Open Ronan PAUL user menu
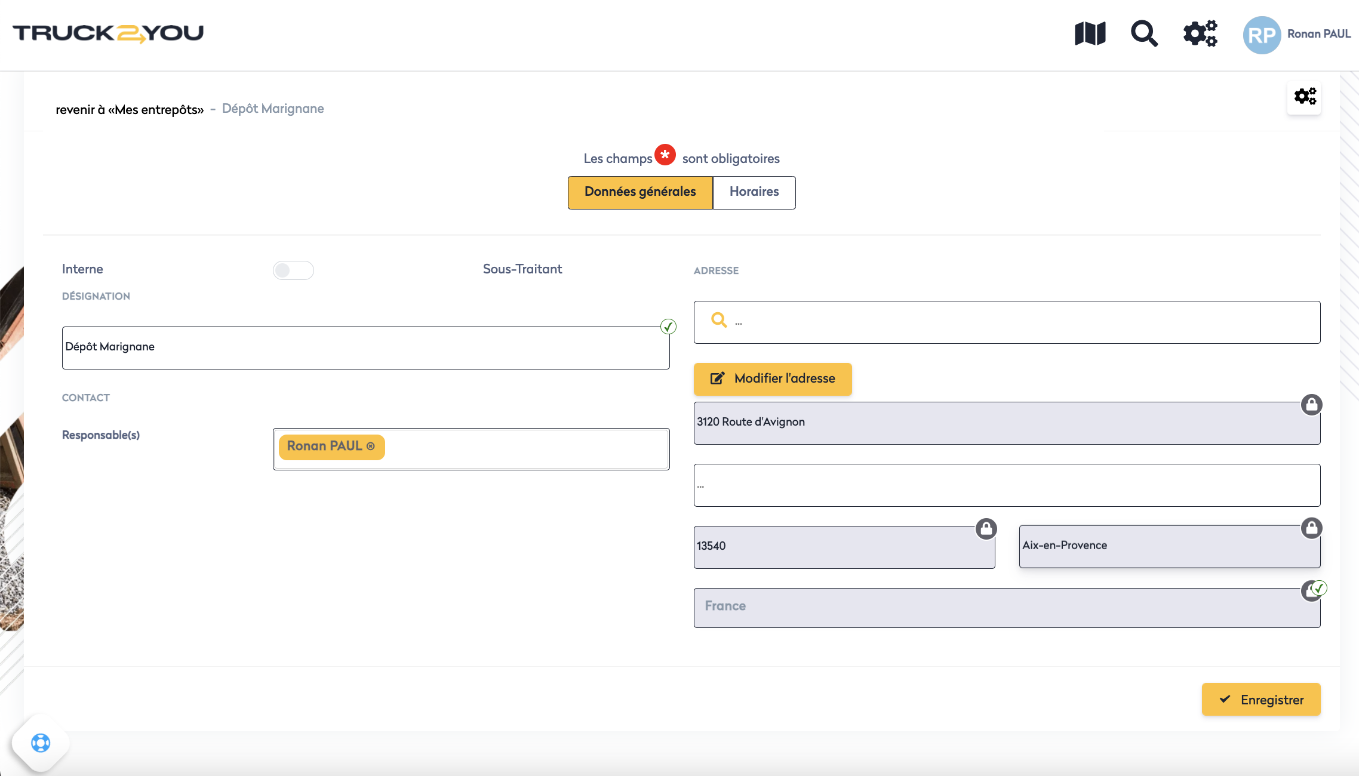The width and height of the screenshot is (1359, 776). 1318,34
